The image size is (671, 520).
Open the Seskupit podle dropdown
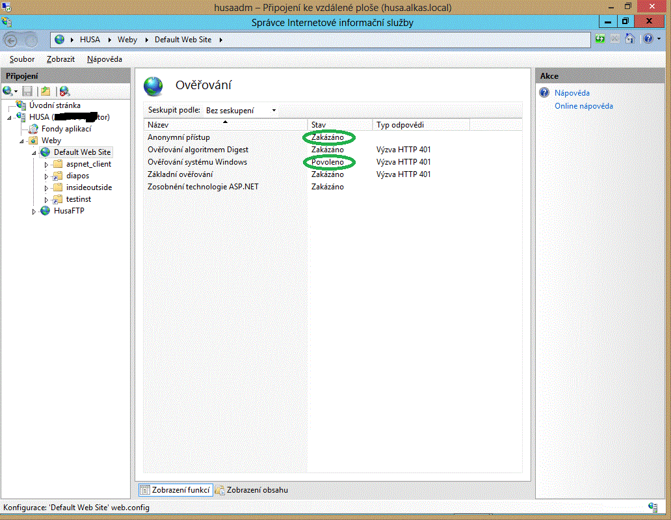241,111
